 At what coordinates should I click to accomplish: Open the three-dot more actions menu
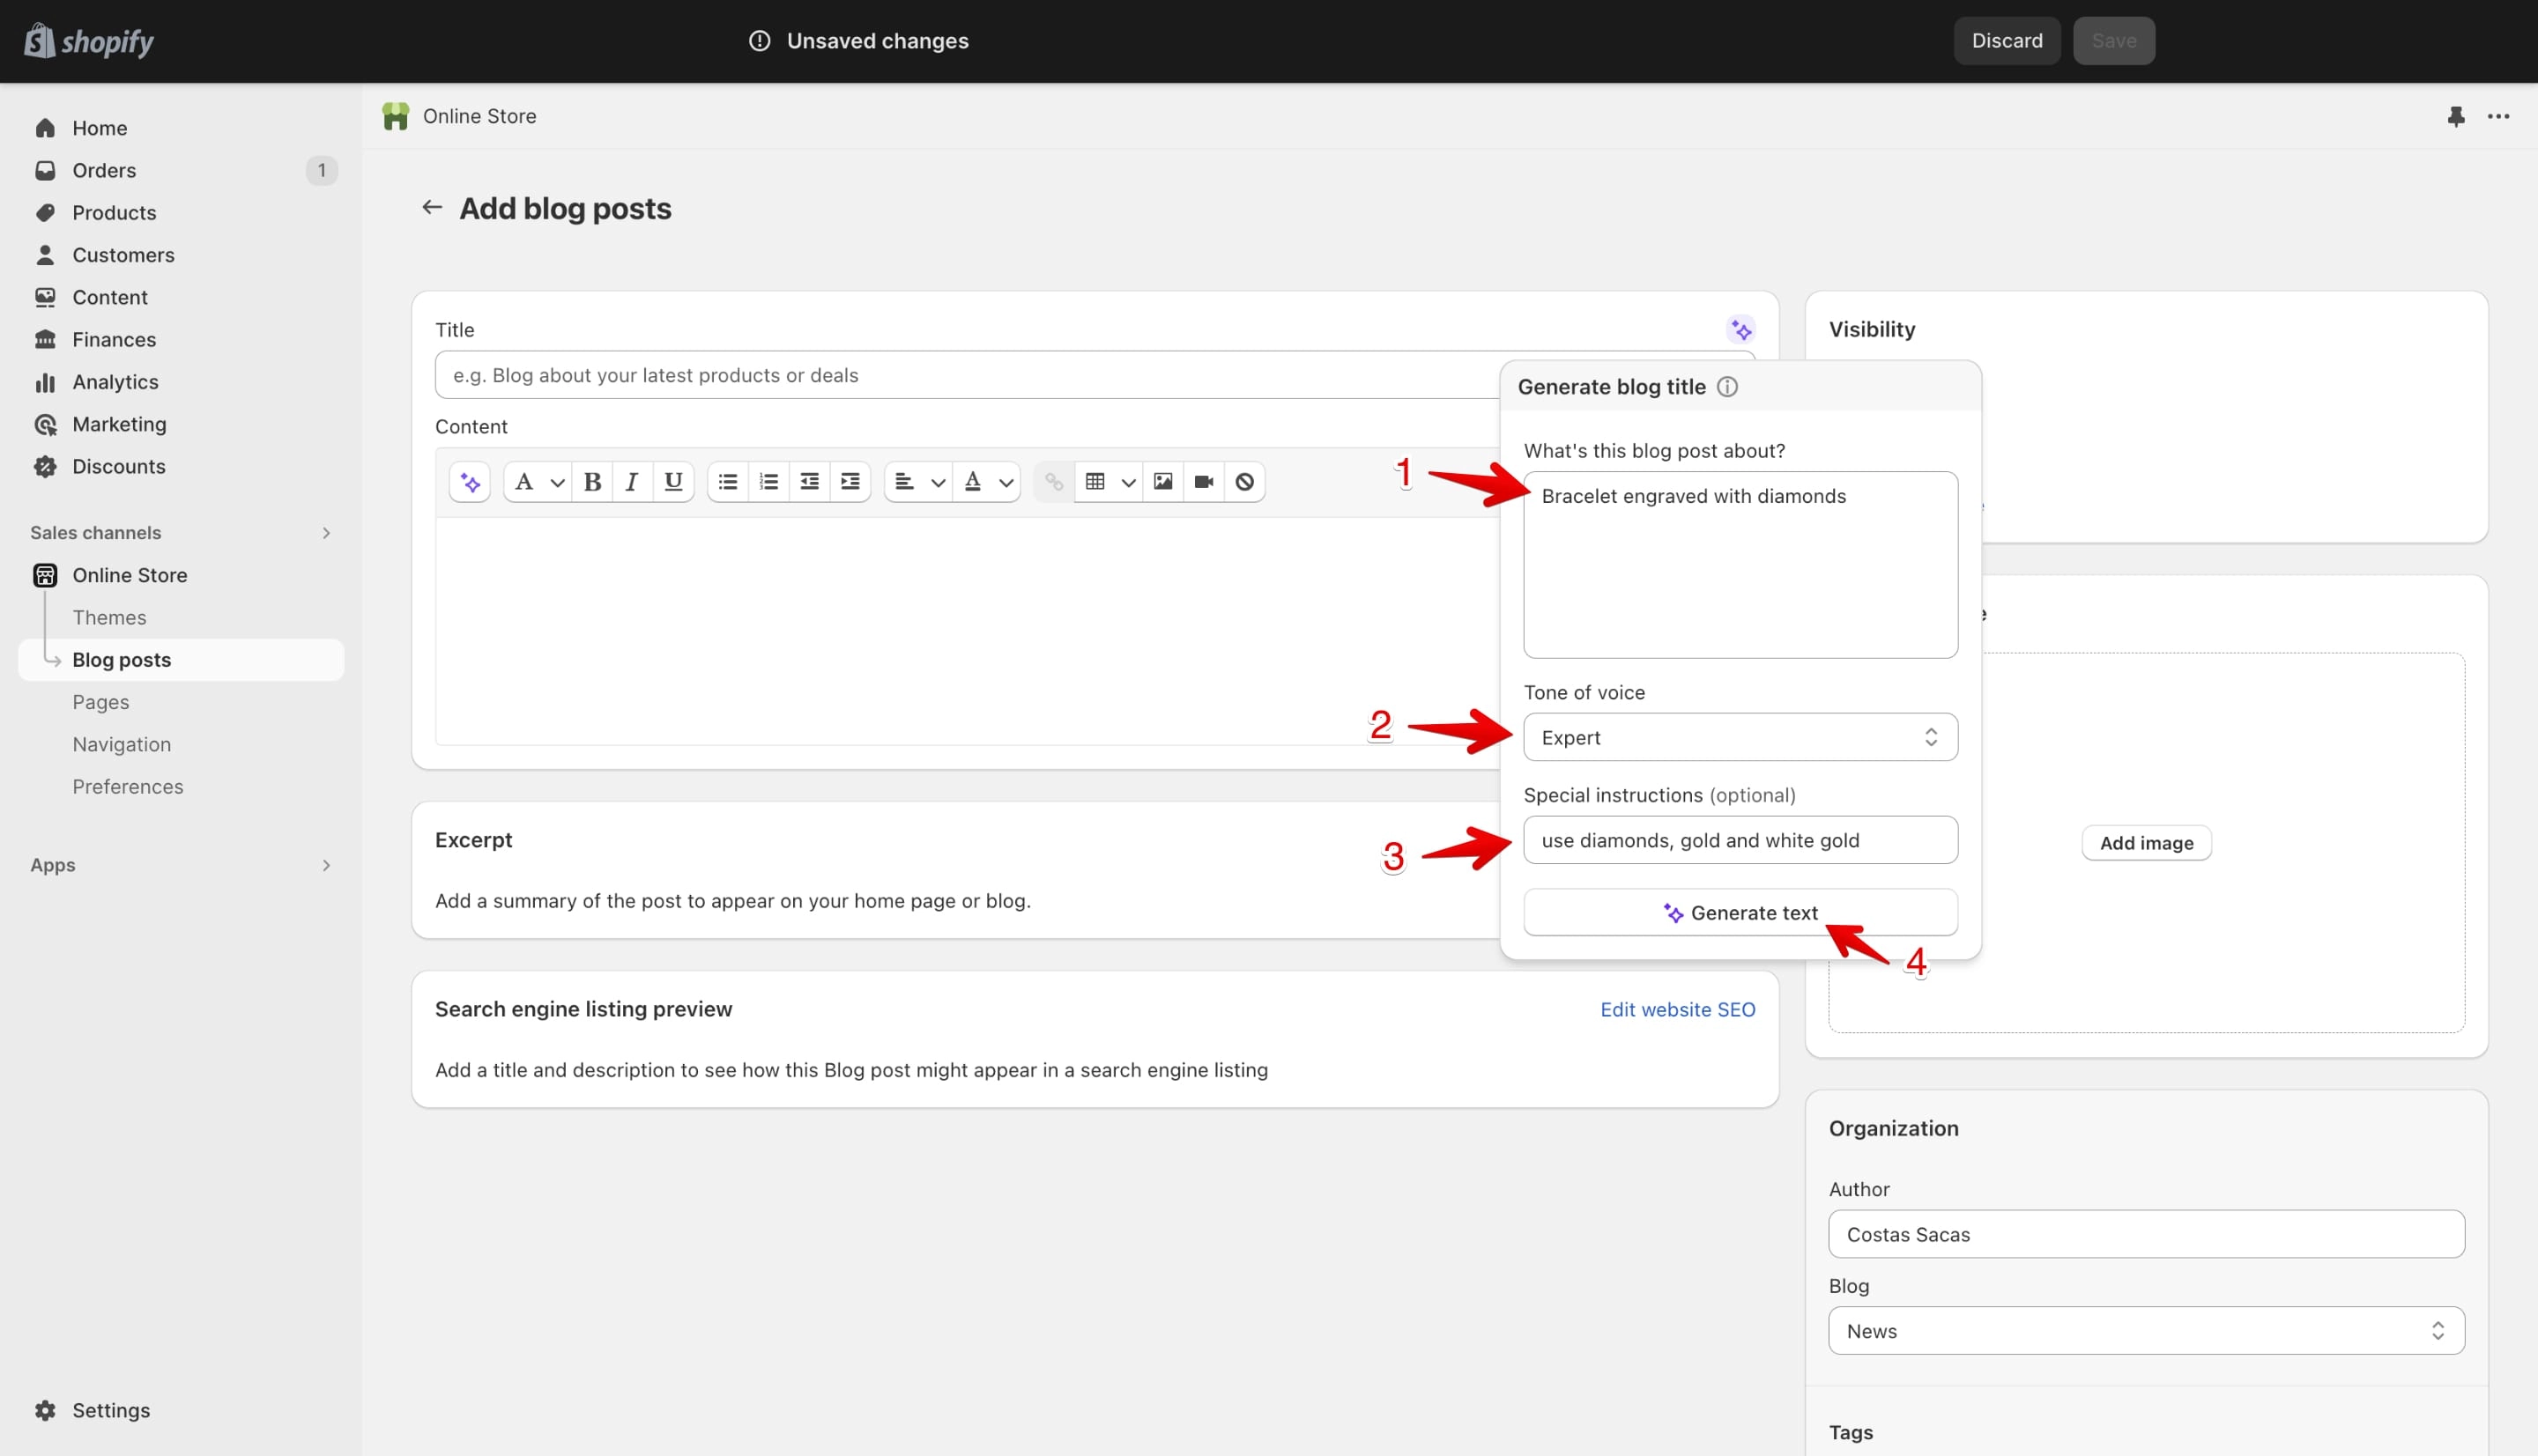(x=2498, y=116)
